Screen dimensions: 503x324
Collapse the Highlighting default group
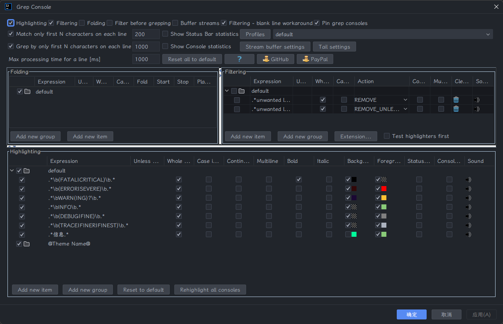pyautogui.click(x=12, y=171)
